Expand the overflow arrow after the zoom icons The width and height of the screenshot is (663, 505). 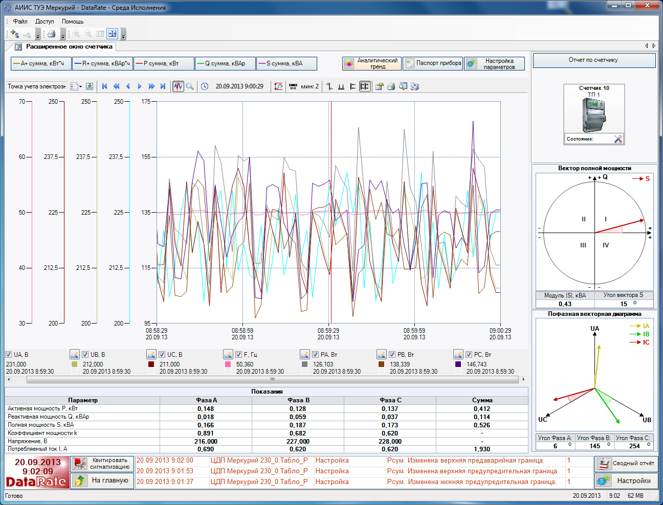[x=123, y=35]
